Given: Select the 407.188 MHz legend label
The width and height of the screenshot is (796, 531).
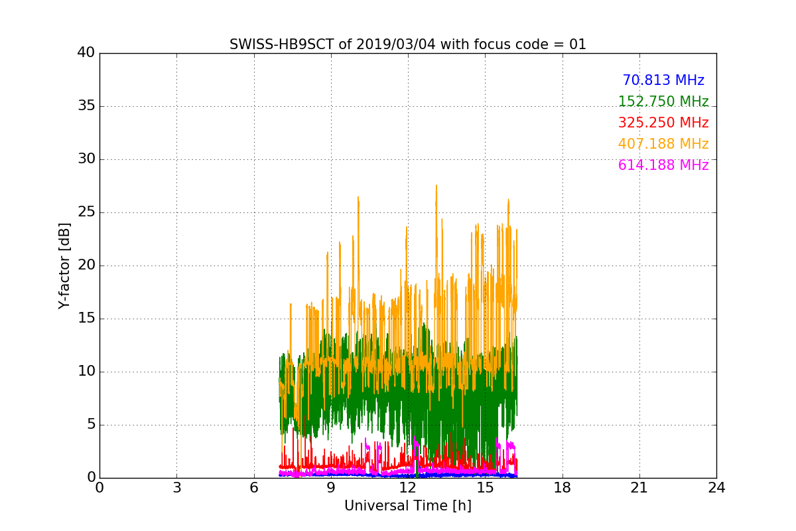Looking at the screenshot, I should tap(663, 144).
